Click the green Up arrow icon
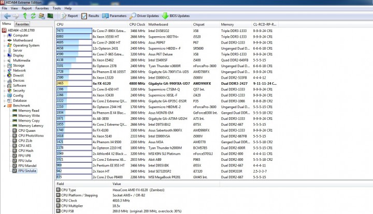Image resolution: width=373 pixels, height=214 pixels. (x=25, y=16)
